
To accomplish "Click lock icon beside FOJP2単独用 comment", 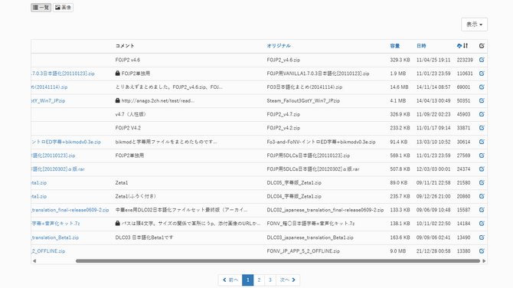I will [x=117, y=74].
